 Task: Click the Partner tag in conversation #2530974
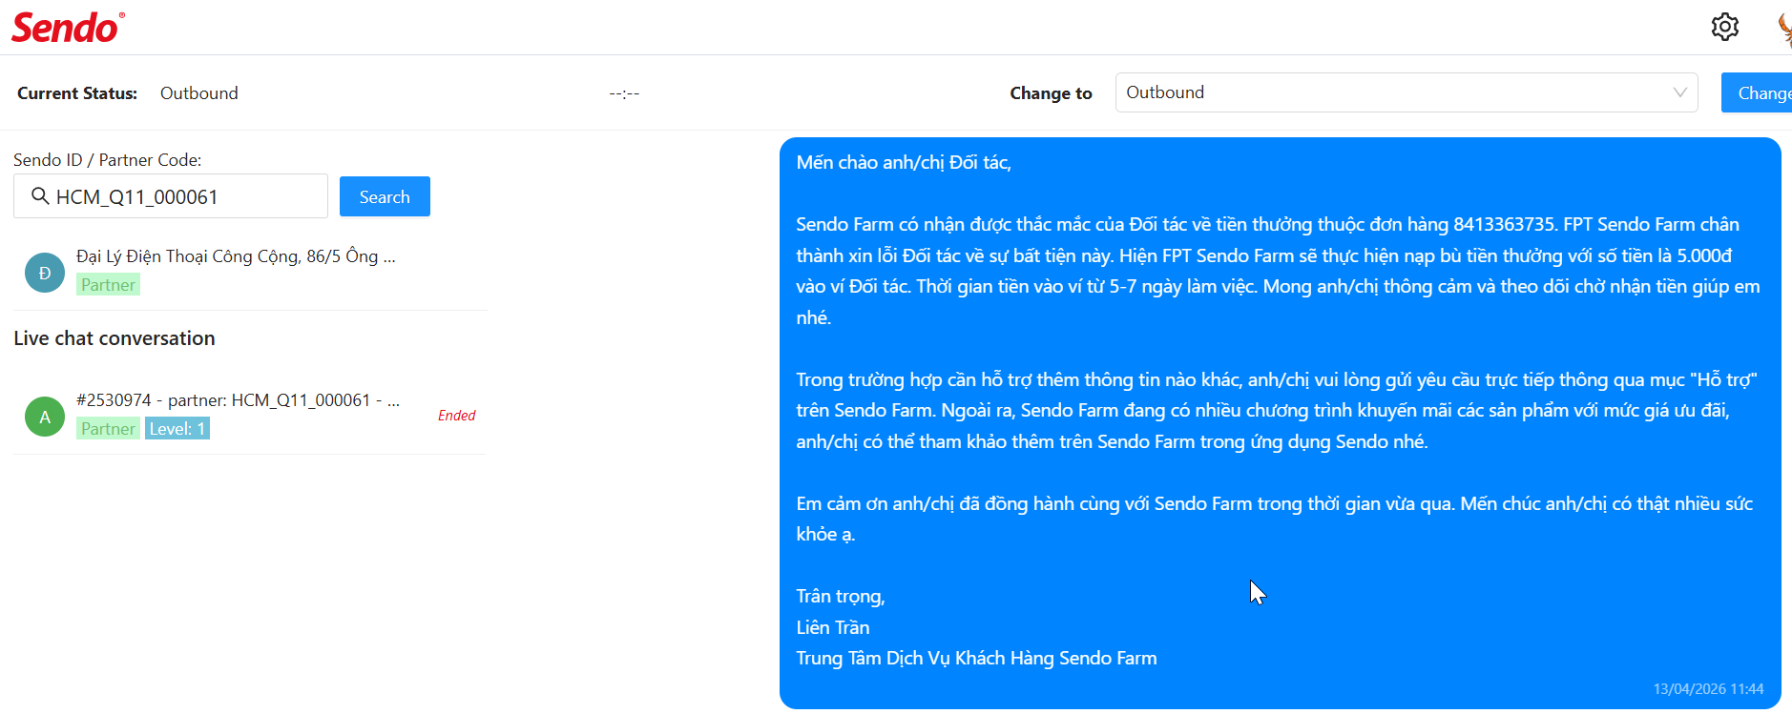[108, 429]
